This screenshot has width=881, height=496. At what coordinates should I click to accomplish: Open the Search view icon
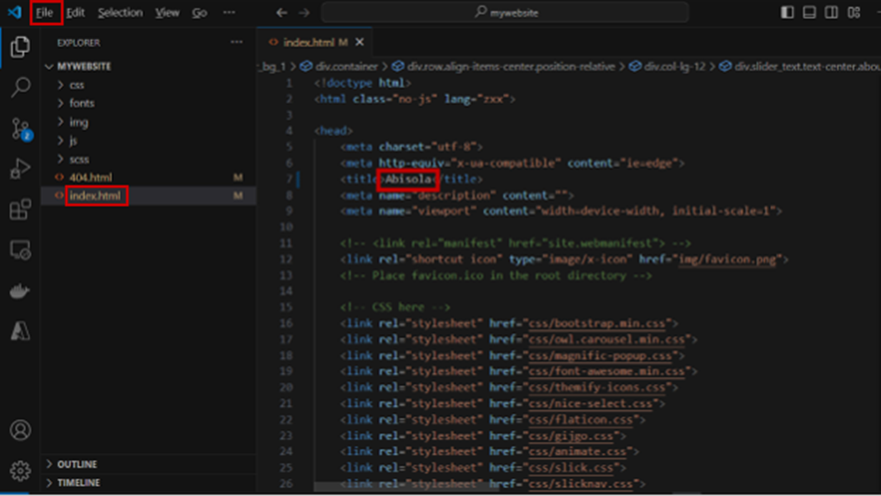[20, 88]
